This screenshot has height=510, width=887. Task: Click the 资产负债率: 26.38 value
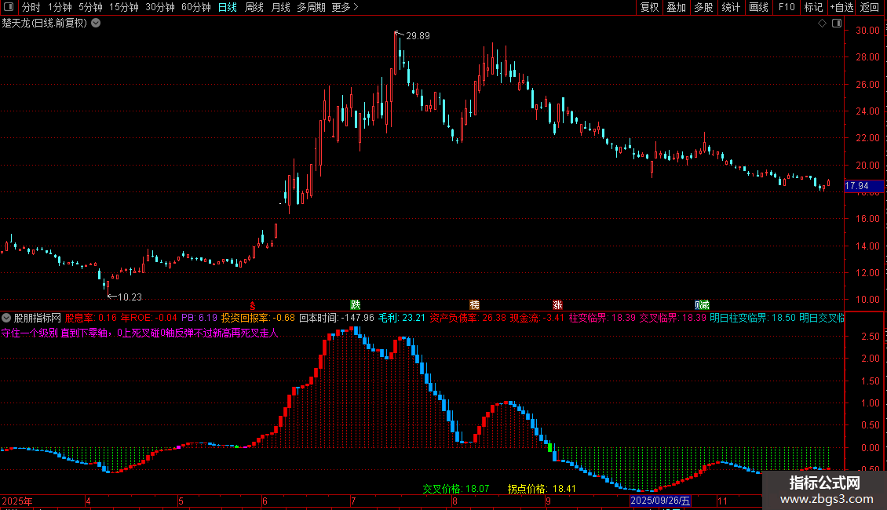(468, 319)
